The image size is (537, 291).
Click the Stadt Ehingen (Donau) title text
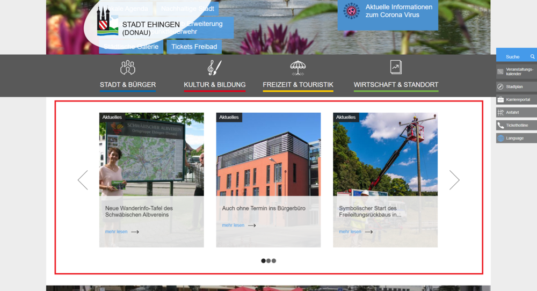coord(151,29)
